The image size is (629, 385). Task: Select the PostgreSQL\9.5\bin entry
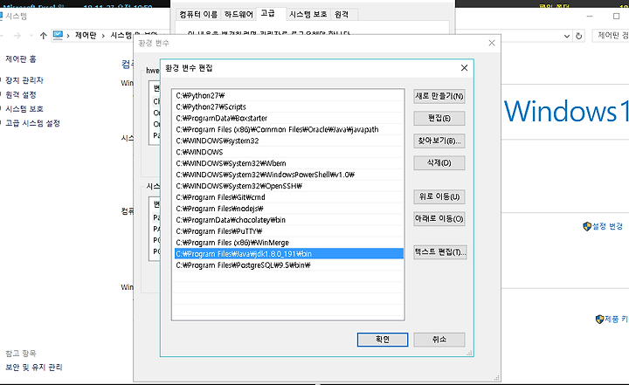[289, 265]
